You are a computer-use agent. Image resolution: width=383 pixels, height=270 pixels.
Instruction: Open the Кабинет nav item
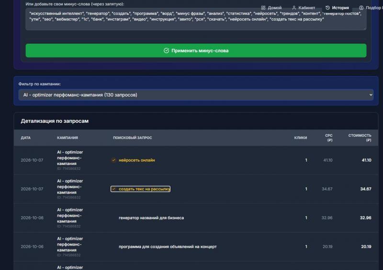coord(304,8)
